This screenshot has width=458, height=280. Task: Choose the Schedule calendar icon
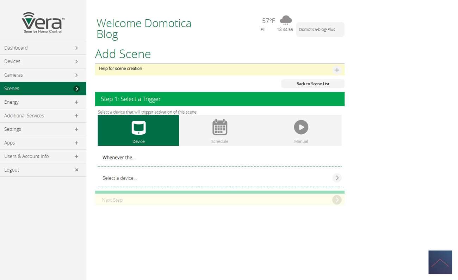[220, 128]
